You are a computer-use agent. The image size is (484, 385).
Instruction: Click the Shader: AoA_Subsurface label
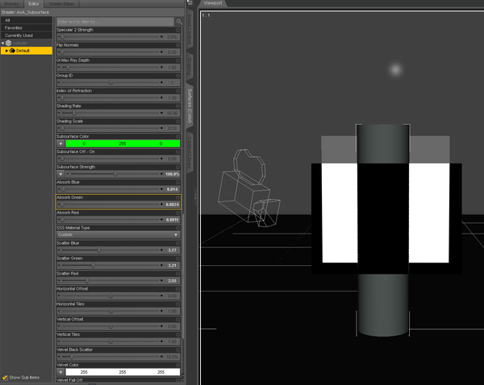pyautogui.click(x=25, y=12)
